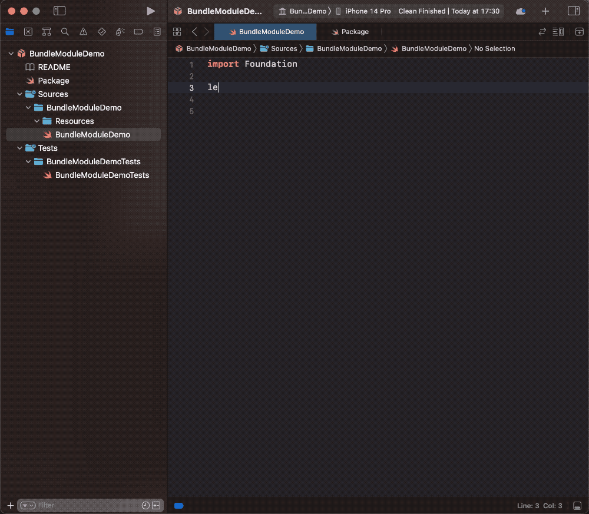Open the Library with the plus icon
This screenshot has height=514, width=589.
tap(545, 11)
